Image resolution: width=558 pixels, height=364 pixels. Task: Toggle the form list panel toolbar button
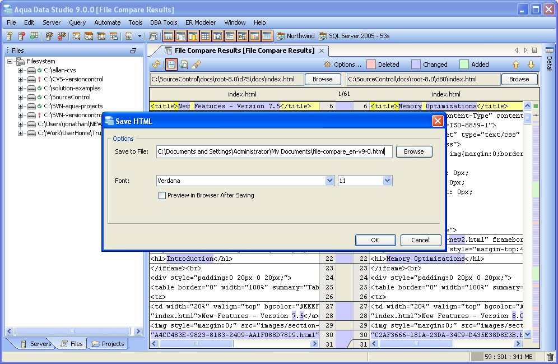coord(230,36)
